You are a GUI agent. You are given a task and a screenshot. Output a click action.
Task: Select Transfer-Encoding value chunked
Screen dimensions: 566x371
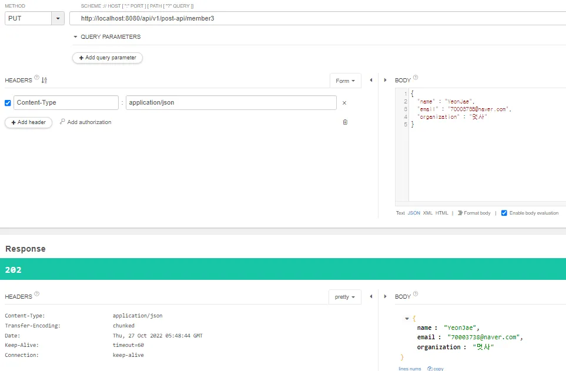point(123,326)
